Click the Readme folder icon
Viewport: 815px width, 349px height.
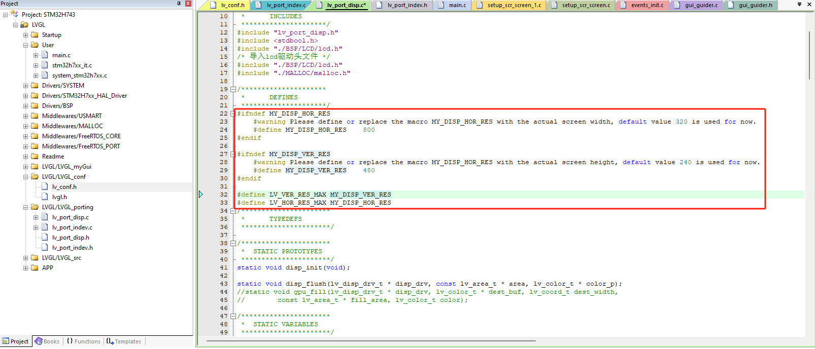click(35, 156)
